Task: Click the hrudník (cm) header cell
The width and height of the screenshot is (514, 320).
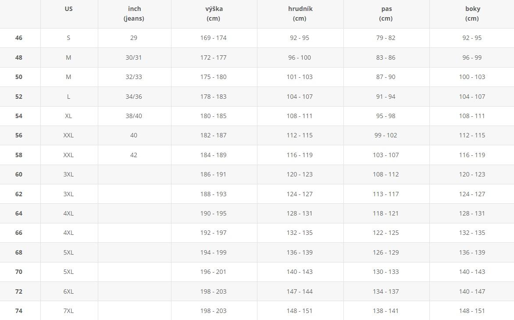Action: pos(300,14)
